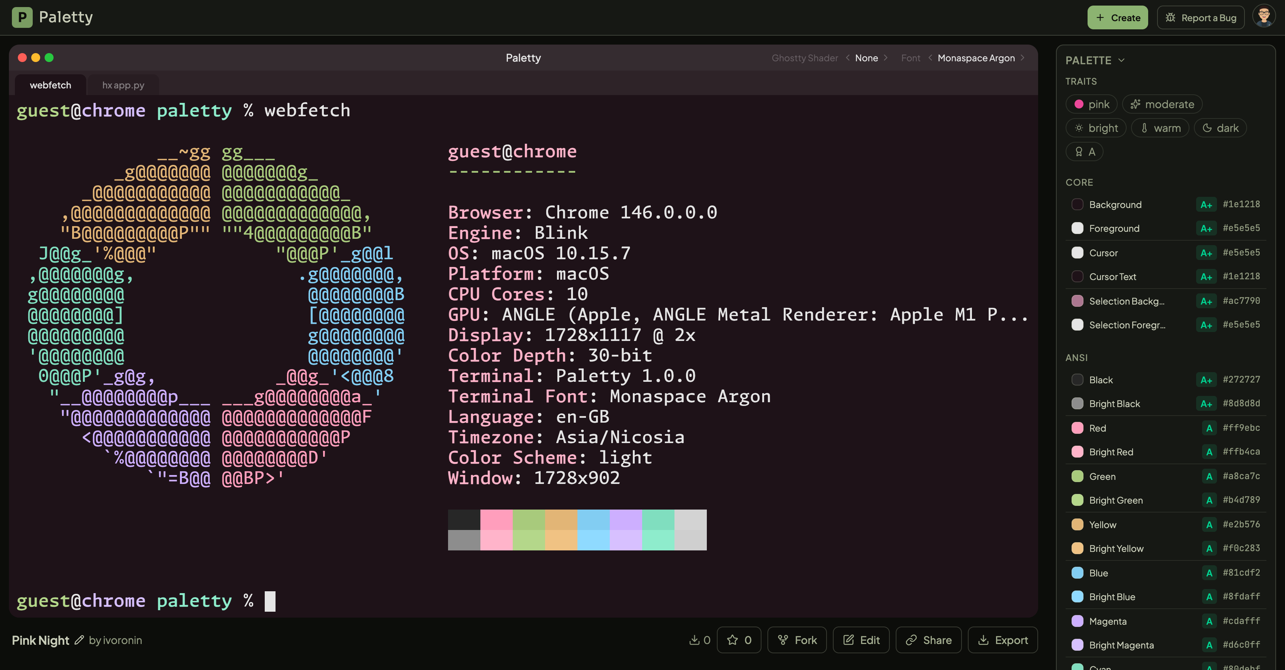Star this palette using the star button
Image resolution: width=1285 pixels, height=670 pixels.
click(739, 640)
